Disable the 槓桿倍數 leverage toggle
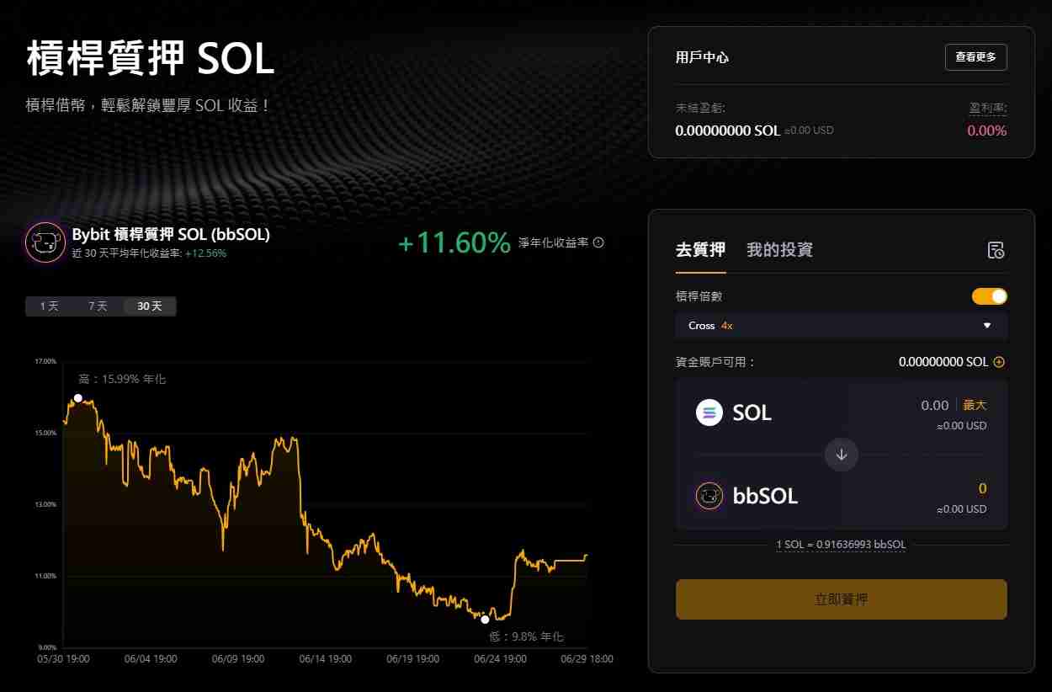The width and height of the screenshot is (1052, 692). (988, 295)
